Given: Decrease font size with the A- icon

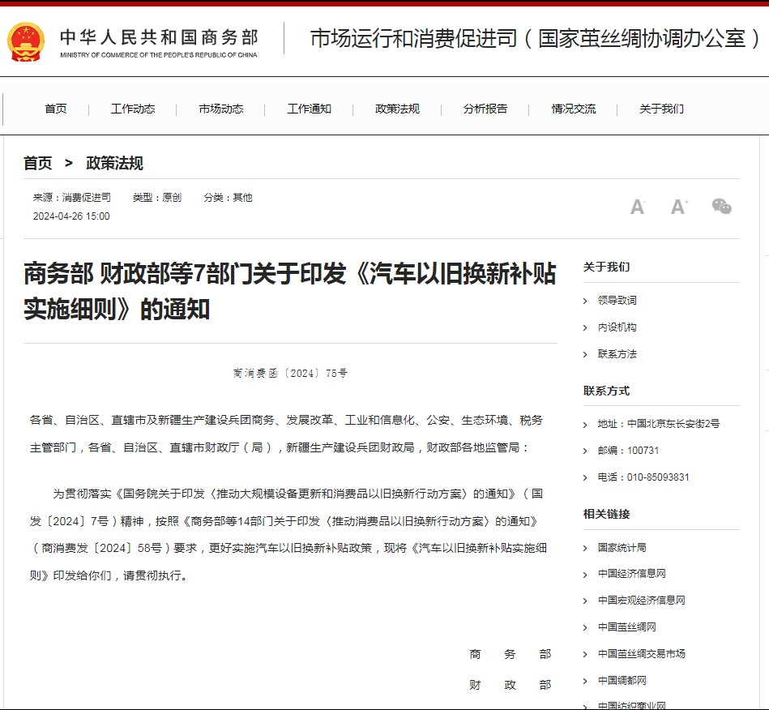Looking at the screenshot, I should pos(638,207).
